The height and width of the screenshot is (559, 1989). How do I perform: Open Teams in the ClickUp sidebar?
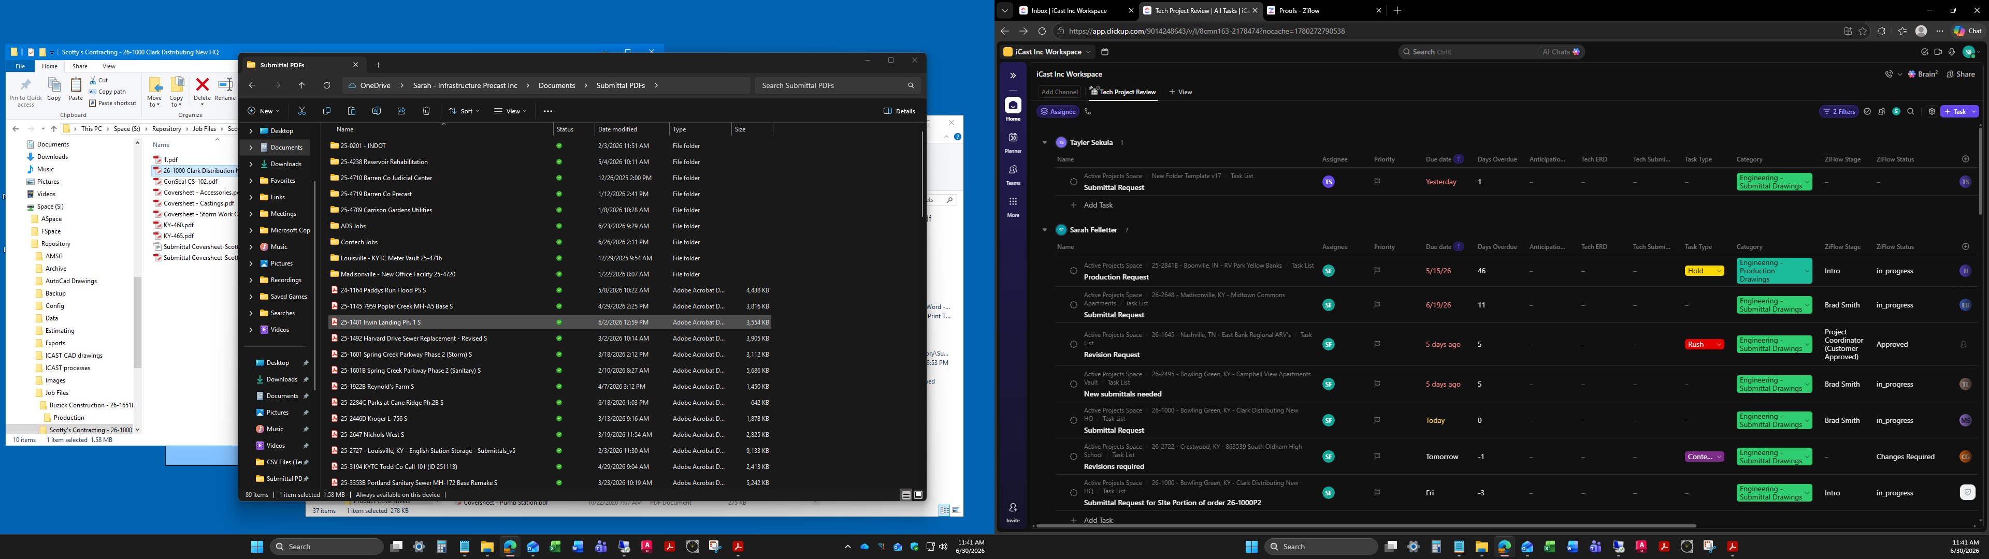tap(1013, 174)
